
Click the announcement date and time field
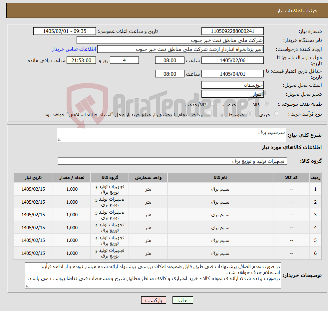click(x=64, y=31)
